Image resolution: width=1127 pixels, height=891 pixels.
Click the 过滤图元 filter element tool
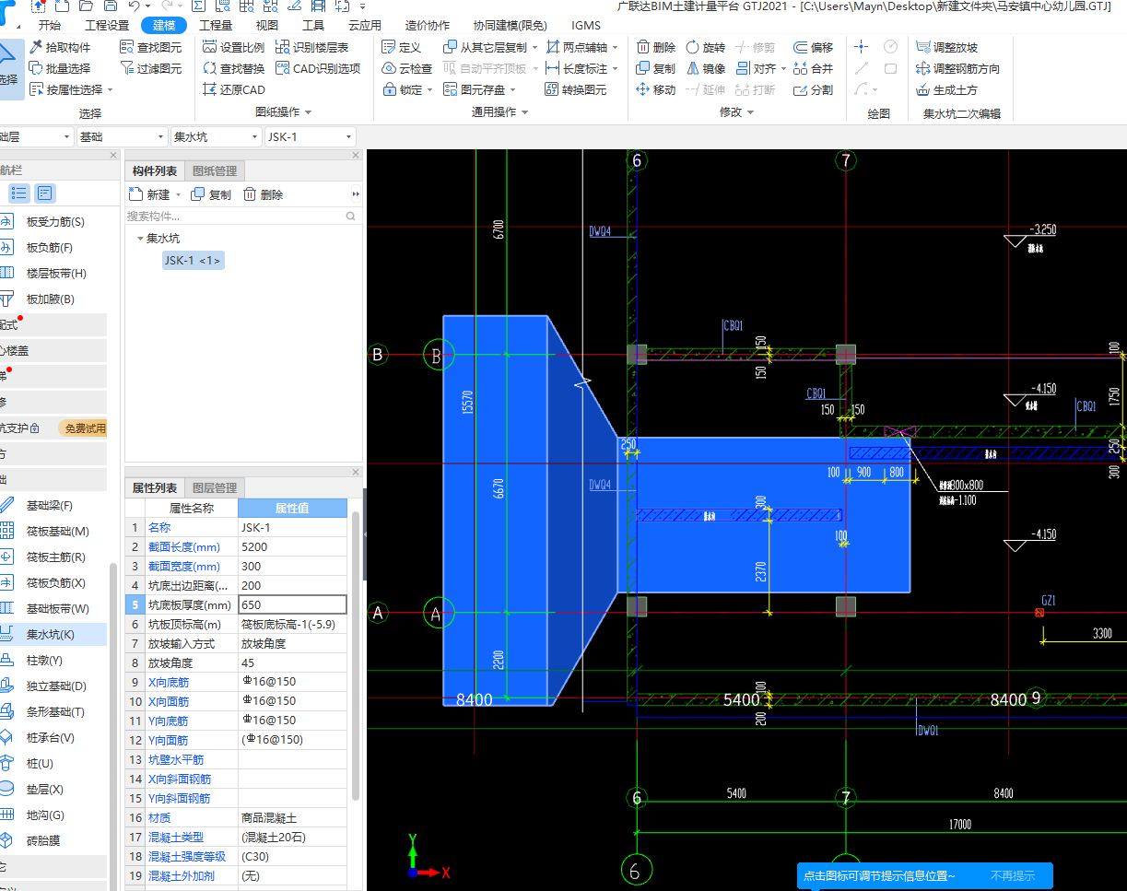click(151, 68)
